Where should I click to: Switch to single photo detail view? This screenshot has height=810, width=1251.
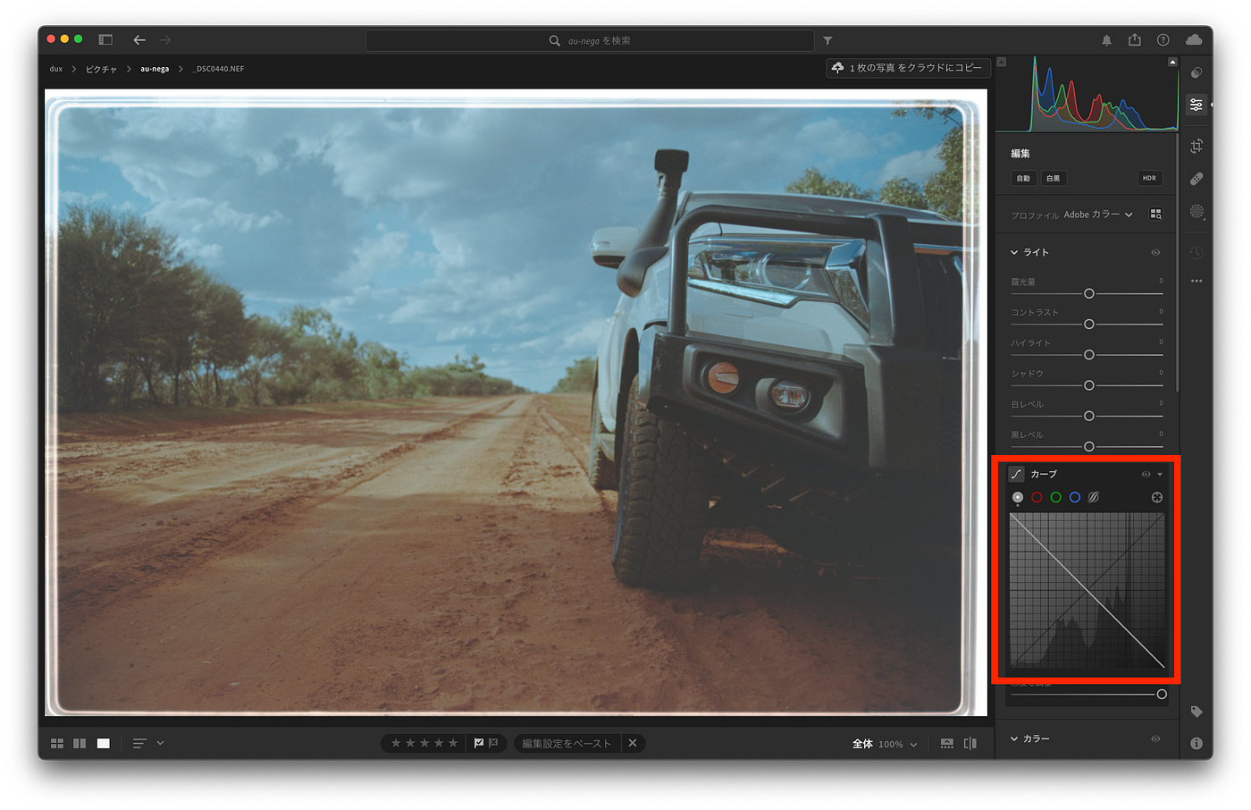[104, 743]
